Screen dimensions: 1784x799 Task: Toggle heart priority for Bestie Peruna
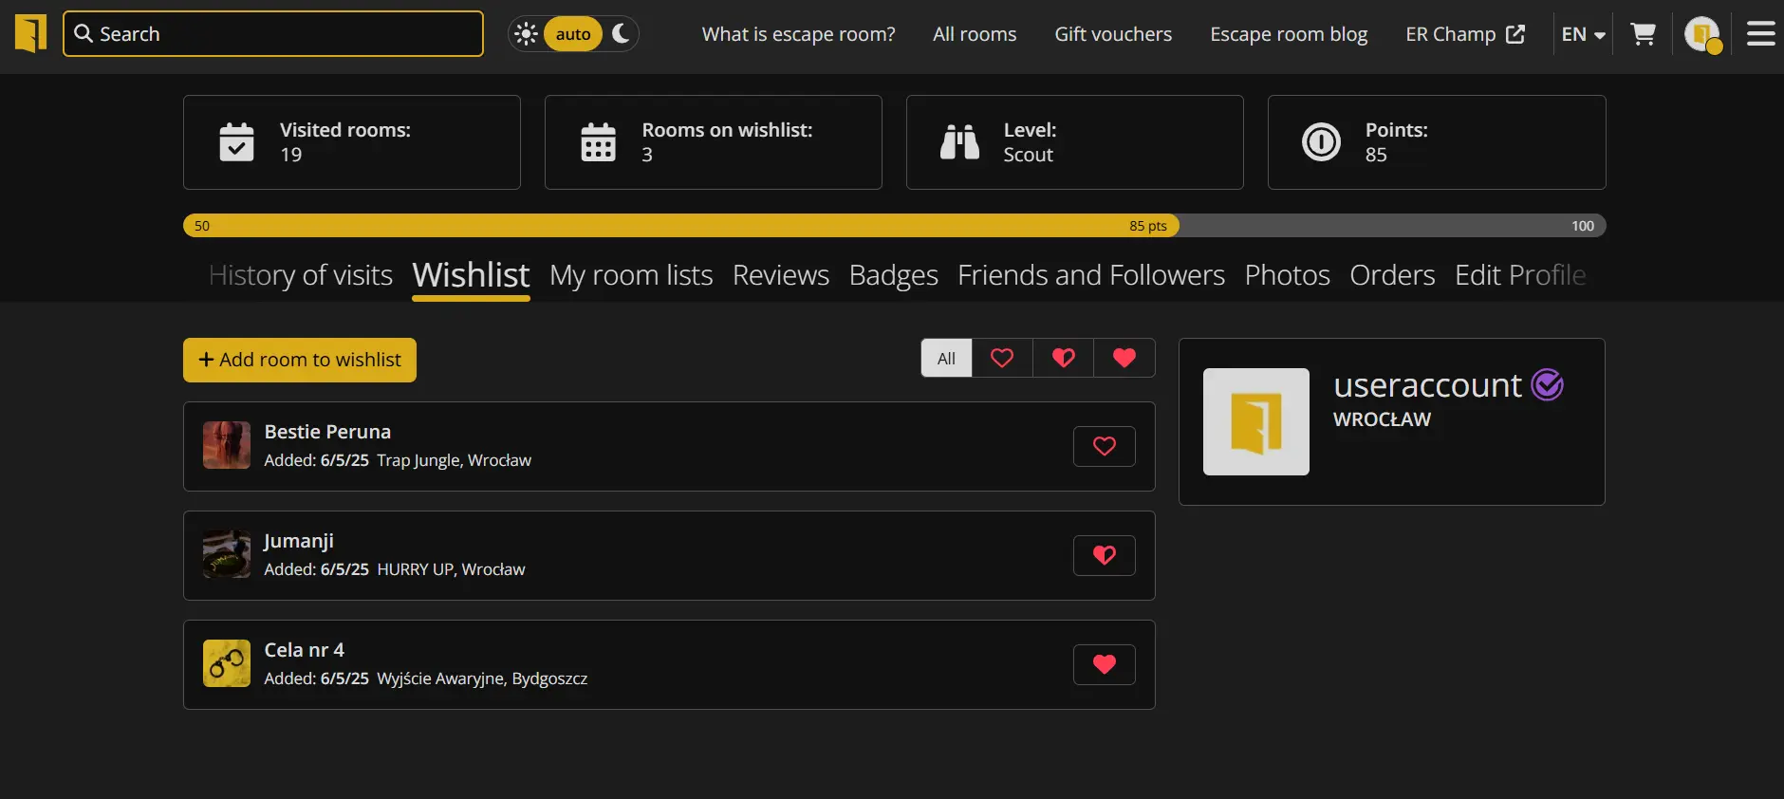point(1104,447)
